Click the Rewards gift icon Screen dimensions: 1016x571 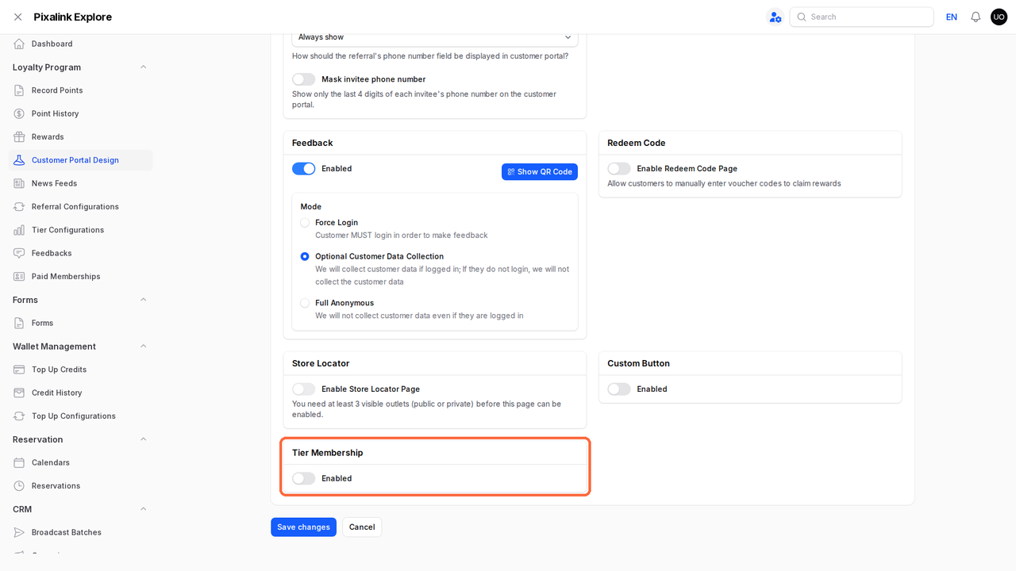(x=19, y=136)
